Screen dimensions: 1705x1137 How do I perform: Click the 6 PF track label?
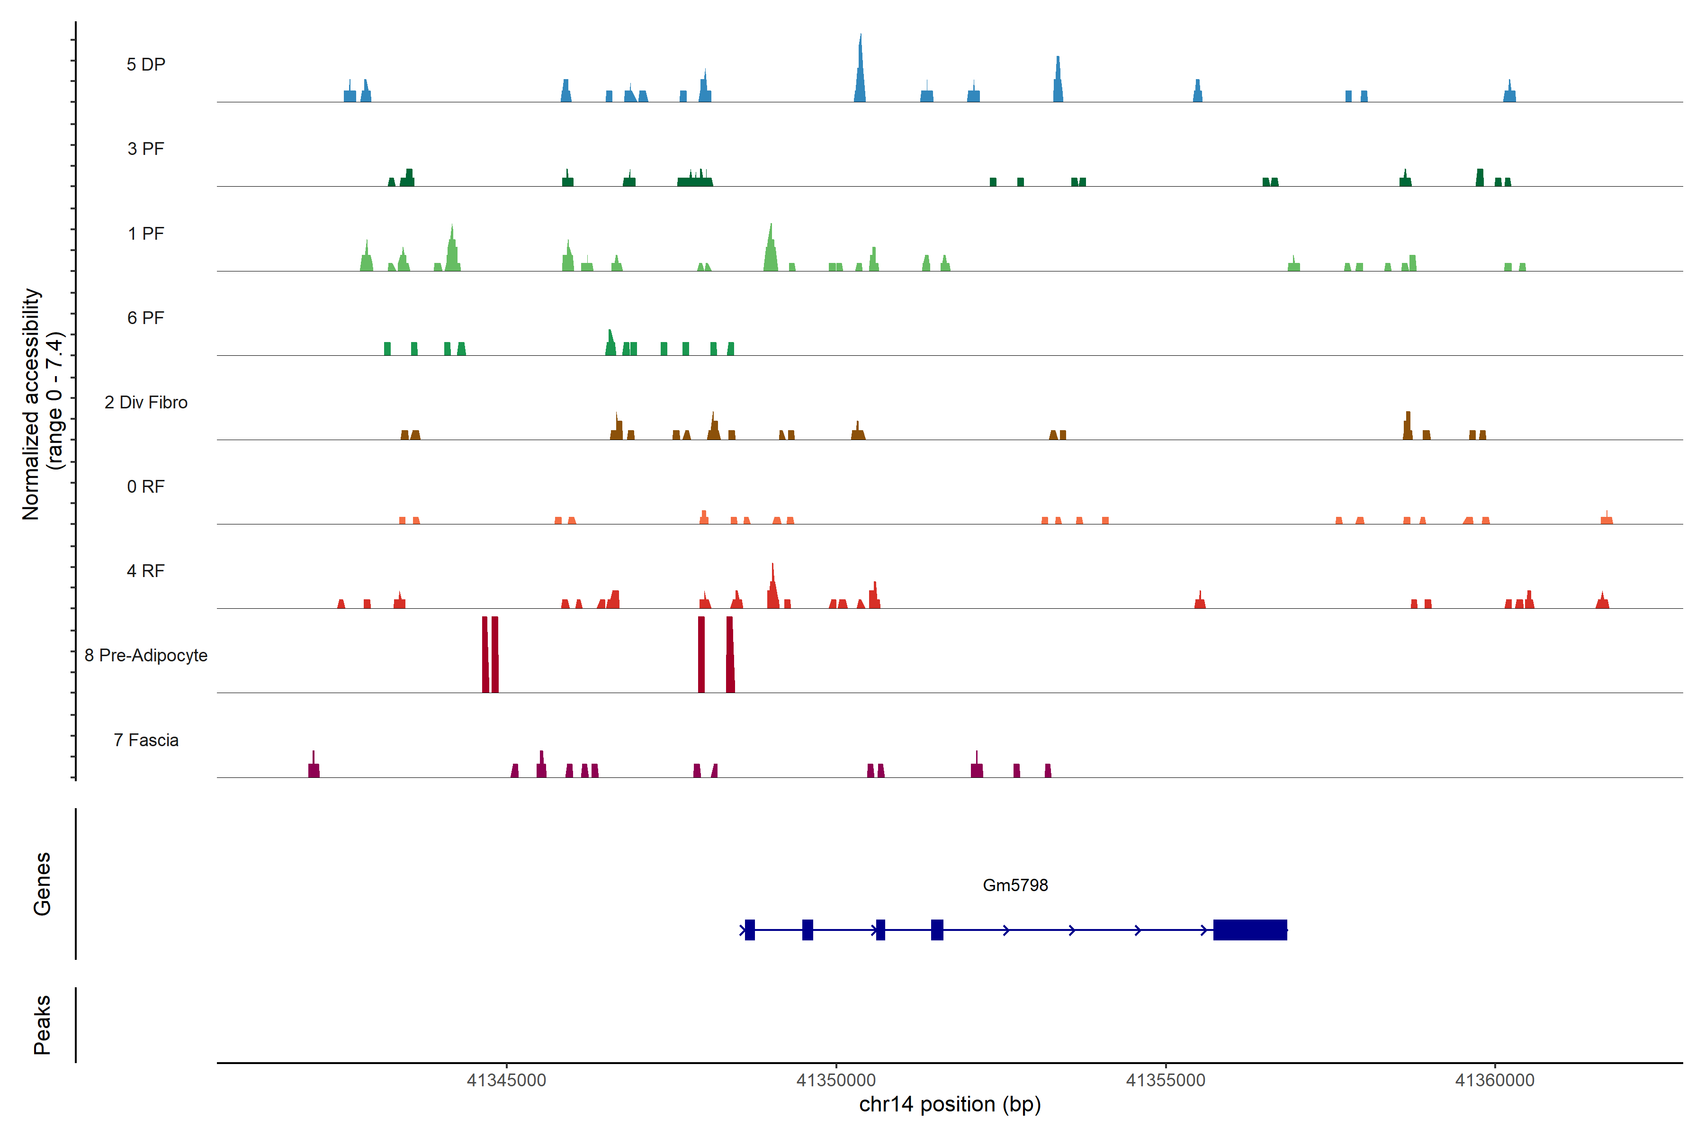pos(146,317)
